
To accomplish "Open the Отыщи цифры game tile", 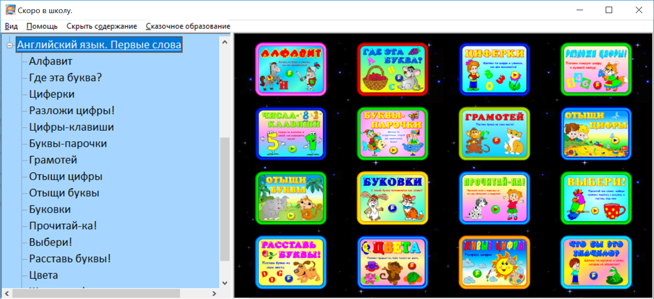I will pyautogui.click(x=596, y=133).
